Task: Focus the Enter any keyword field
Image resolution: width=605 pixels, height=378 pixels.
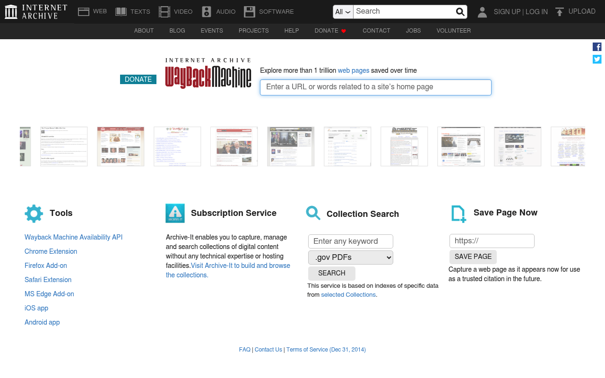Action: [351, 241]
